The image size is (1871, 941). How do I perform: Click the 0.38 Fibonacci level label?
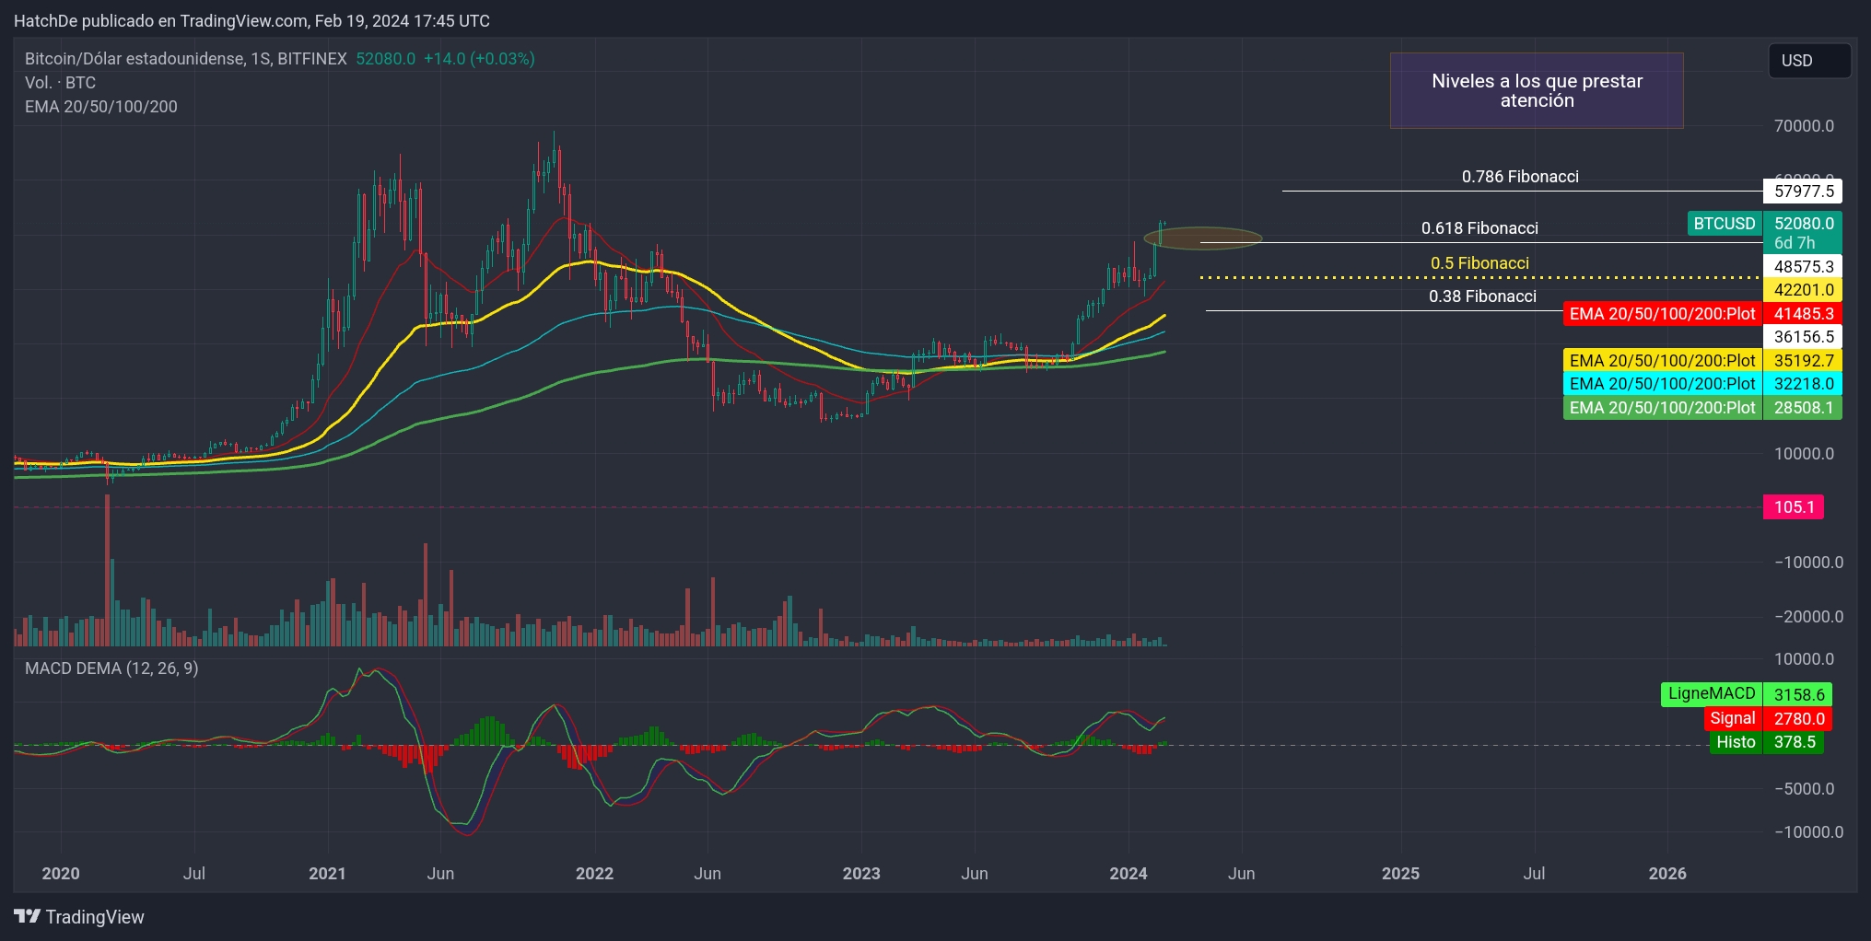click(x=1482, y=296)
